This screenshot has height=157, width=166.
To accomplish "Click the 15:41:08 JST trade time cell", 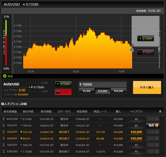I will point(47,119).
